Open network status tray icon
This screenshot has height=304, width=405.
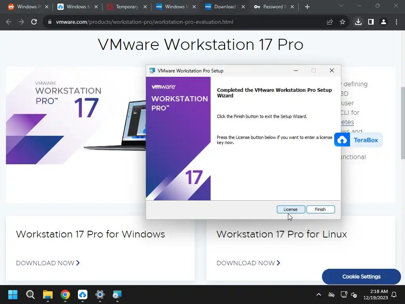pyautogui.click(x=344, y=294)
